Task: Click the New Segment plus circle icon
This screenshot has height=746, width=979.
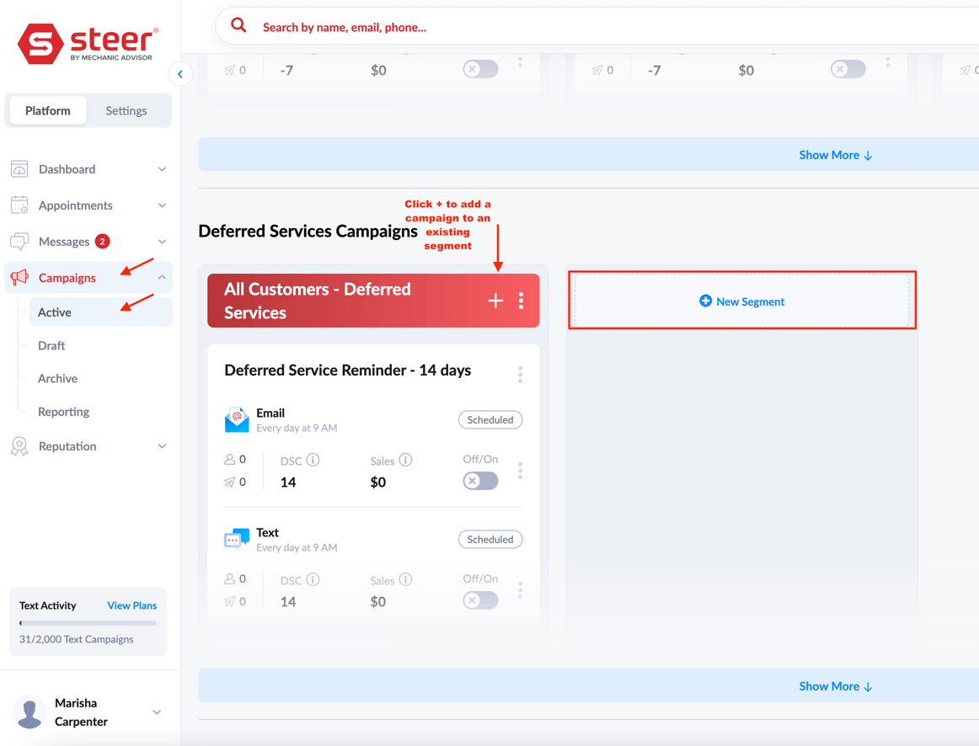Action: tap(705, 301)
